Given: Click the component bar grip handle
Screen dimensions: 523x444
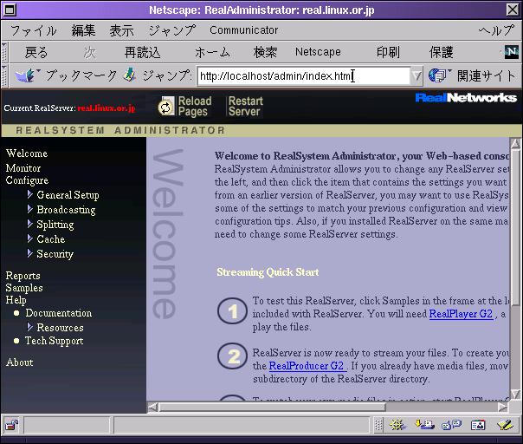Looking at the screenshot, I should 378,425.
